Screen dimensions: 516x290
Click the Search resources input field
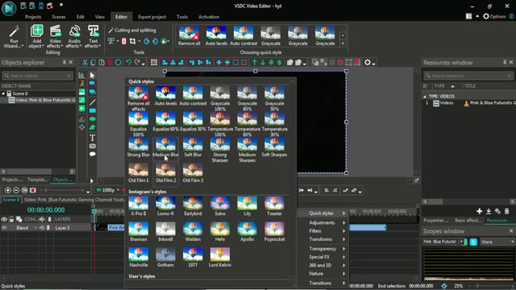(x=468, y=76)
